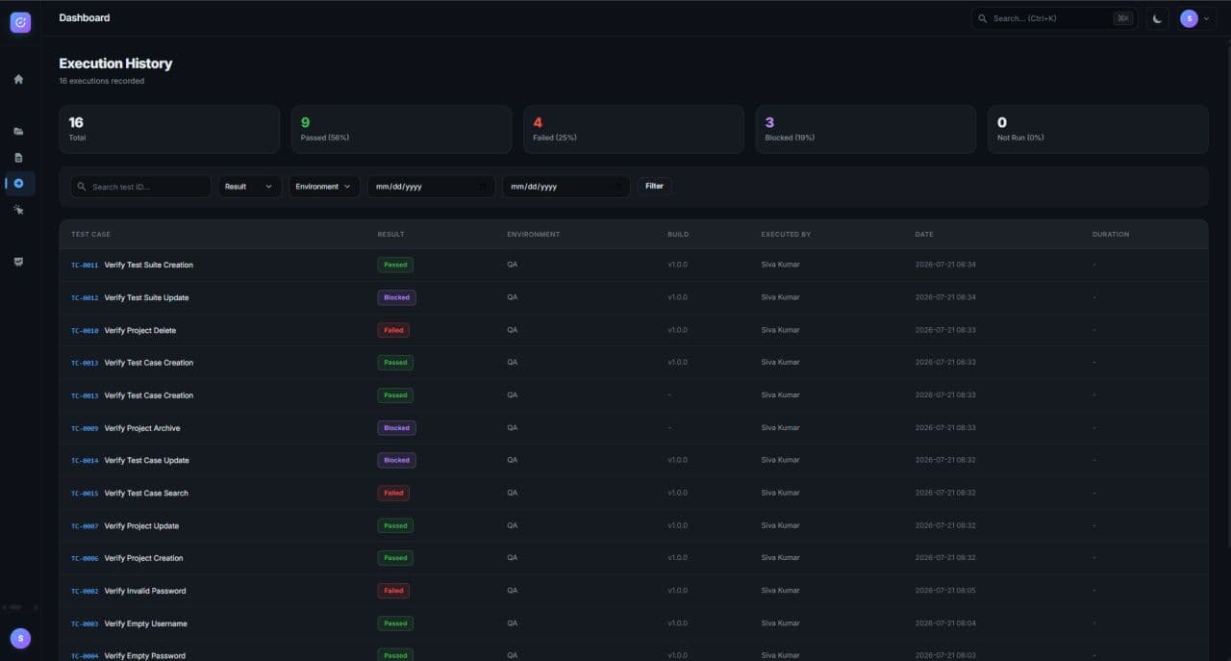Click the EXECUTED BY column header
Image resolution: width=1231 pixels, height=661 pixels.
pyautogui.click(x=786, y=235)
